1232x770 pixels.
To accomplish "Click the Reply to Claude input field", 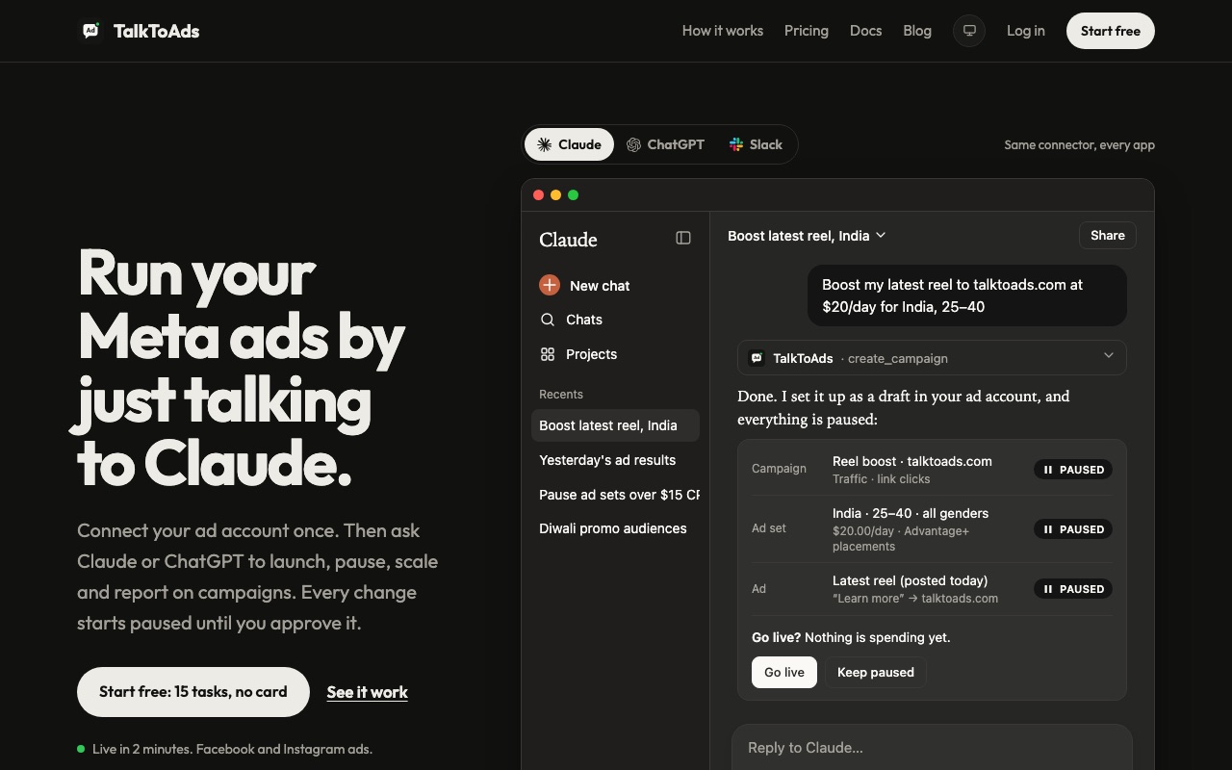I will pos(932,747).
